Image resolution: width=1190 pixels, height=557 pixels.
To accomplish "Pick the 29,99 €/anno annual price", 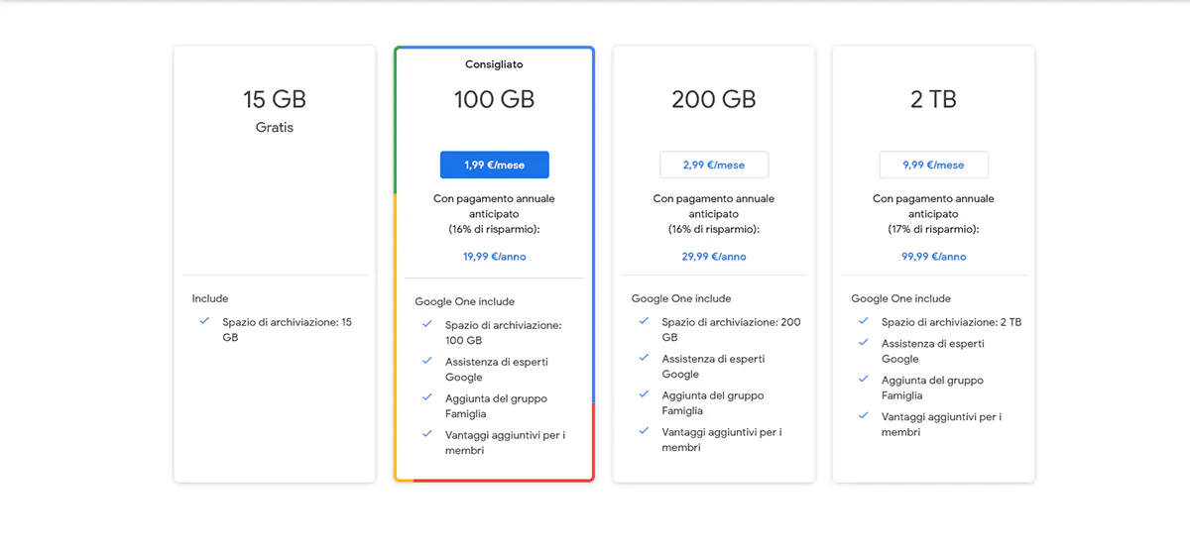I will 713,257.
